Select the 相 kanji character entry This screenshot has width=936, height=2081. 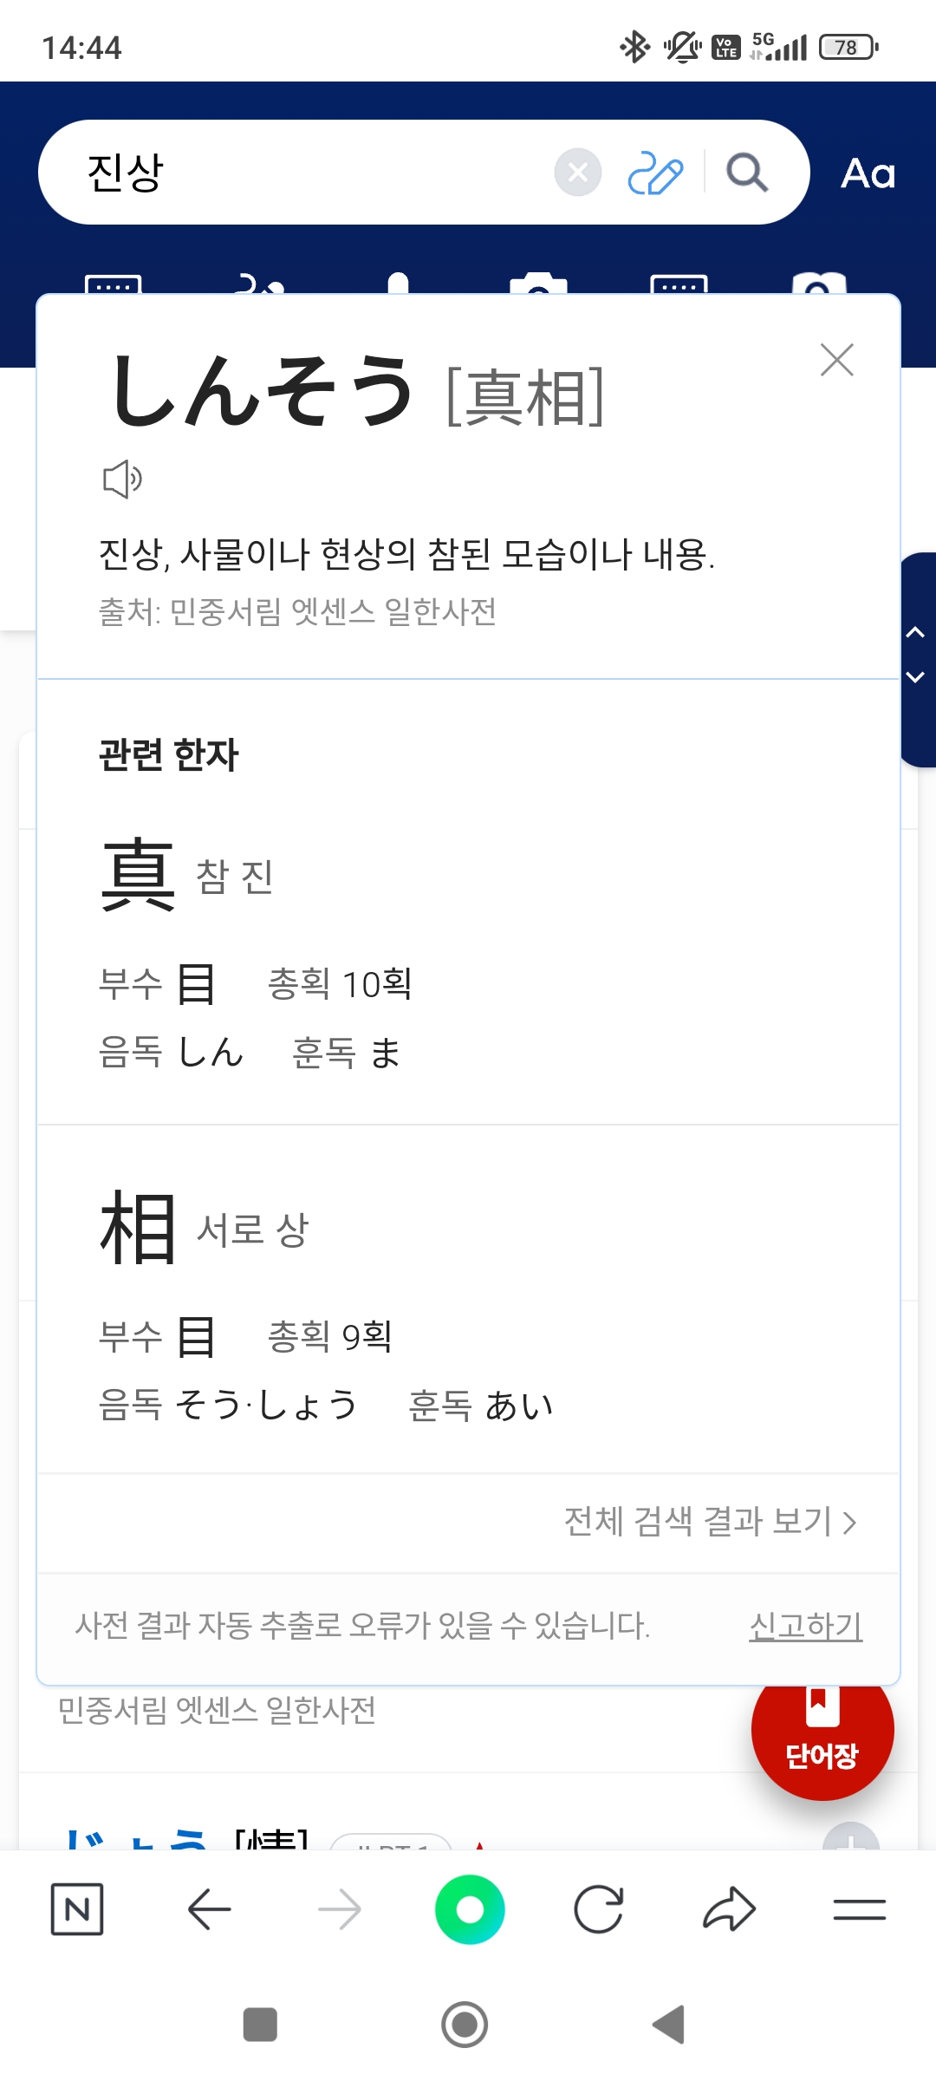(139, 1227)
